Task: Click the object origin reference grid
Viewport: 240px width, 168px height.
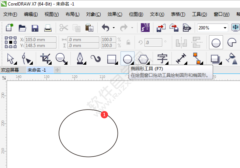Action: (x=11, y=42)
